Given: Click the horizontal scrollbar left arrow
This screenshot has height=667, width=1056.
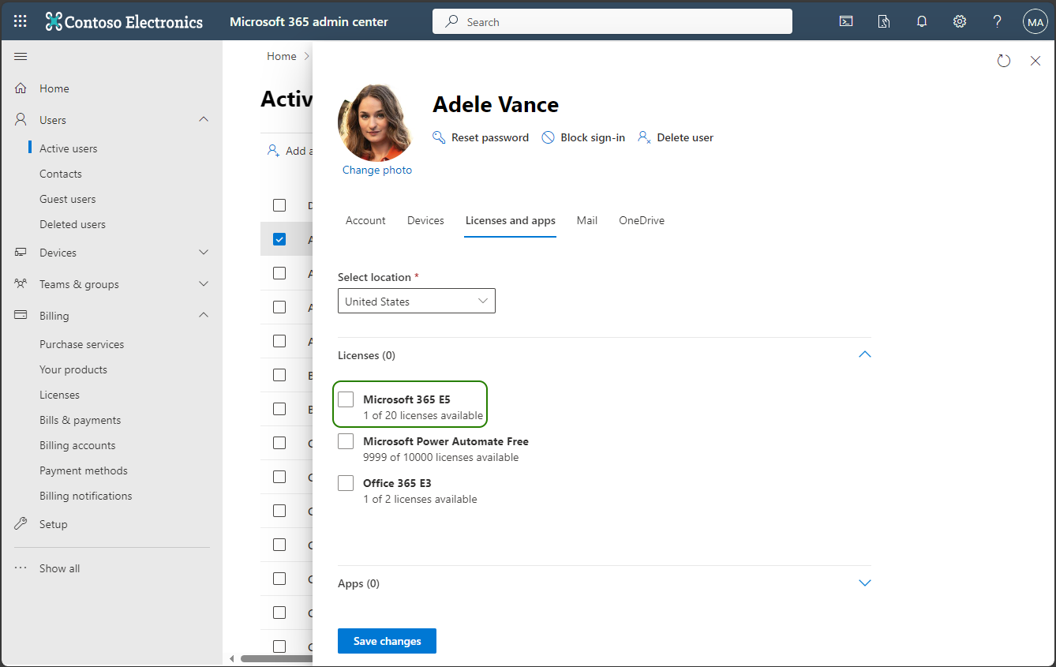Looking at the screenshot, I should point(232,658).
